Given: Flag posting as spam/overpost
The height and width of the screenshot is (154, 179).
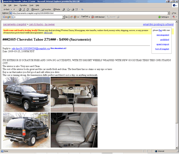Looking at the screenshot, I should point(163,44).
